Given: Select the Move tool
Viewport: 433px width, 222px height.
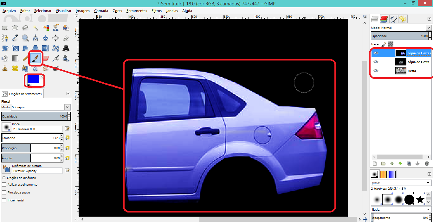Looking at the screenshot, I should click(x=46, y=38).
